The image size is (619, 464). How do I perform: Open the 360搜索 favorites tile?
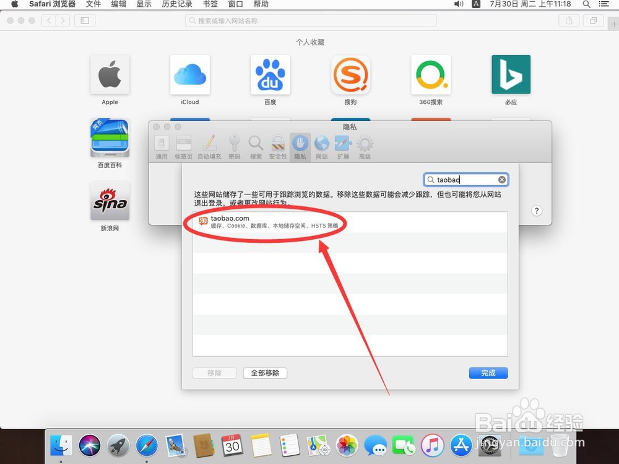tap(431, 75)
